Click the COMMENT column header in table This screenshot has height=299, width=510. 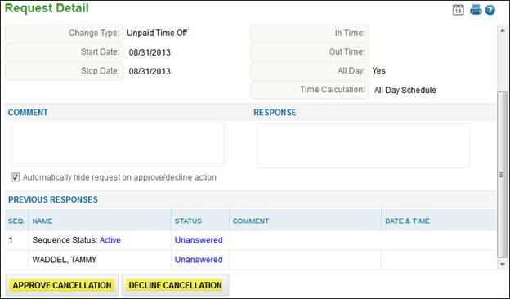tap(250, 221)
